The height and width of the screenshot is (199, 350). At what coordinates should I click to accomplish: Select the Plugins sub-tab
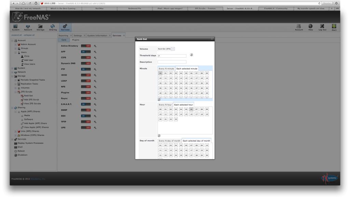[x=76, y=40]
